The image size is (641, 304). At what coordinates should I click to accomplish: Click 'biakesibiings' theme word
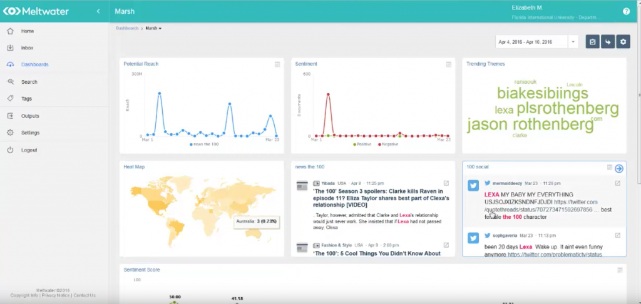click(x=543, y=93)
